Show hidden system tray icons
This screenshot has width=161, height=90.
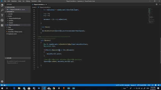tap(134, 88)
